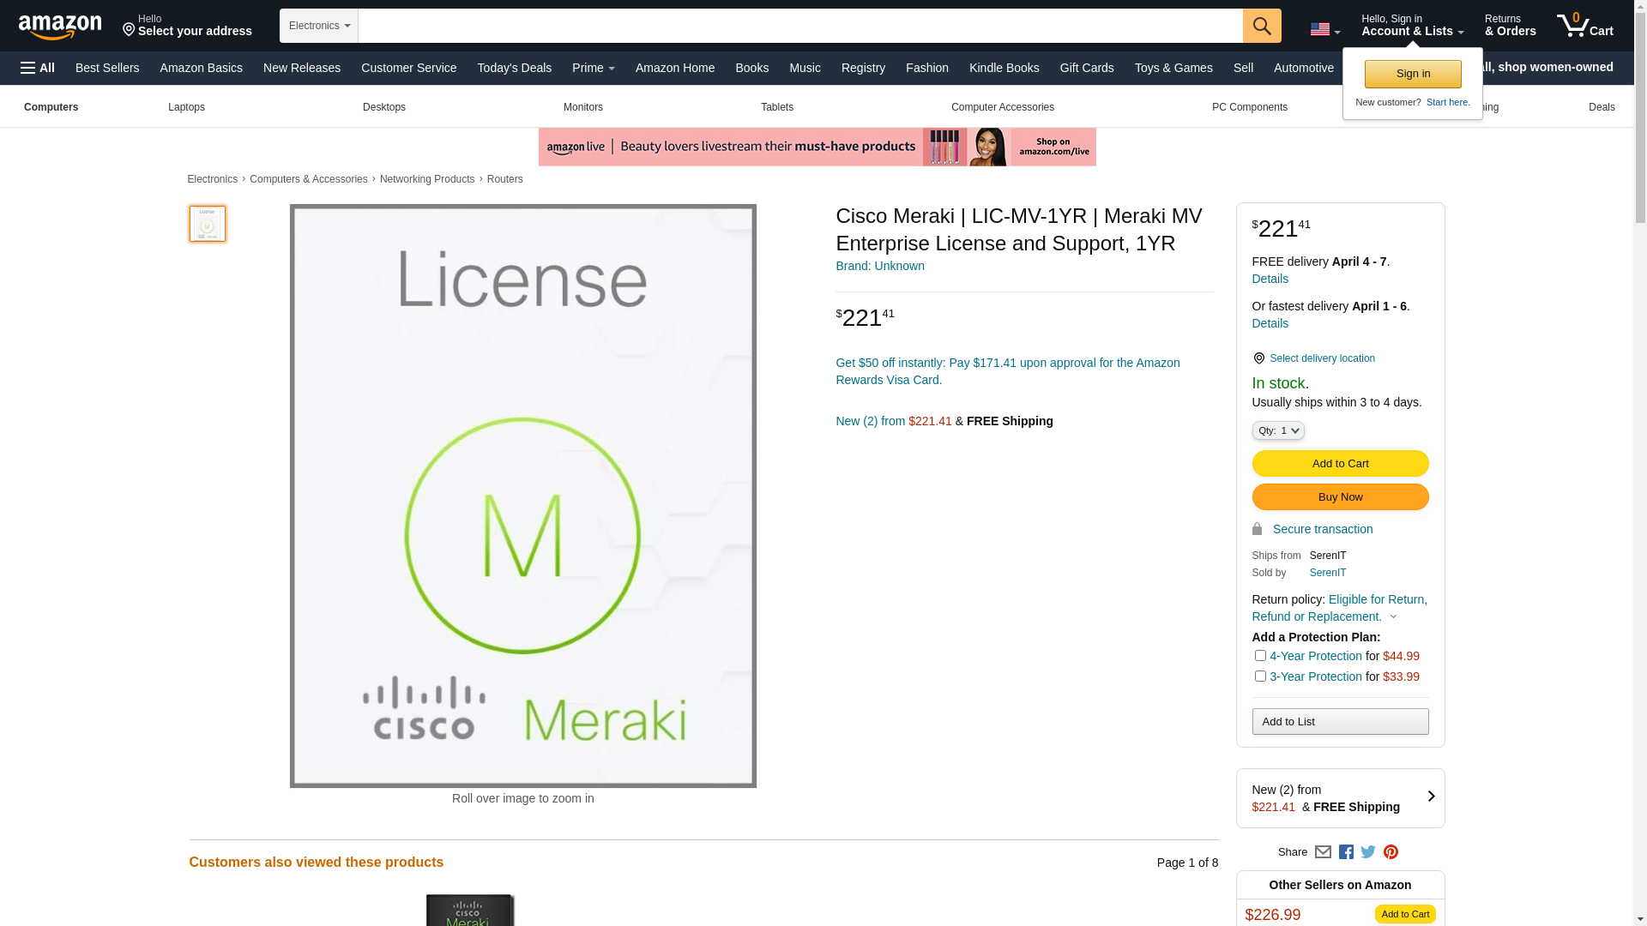Click the magnifying glass search button

[x=1261, y=26]
